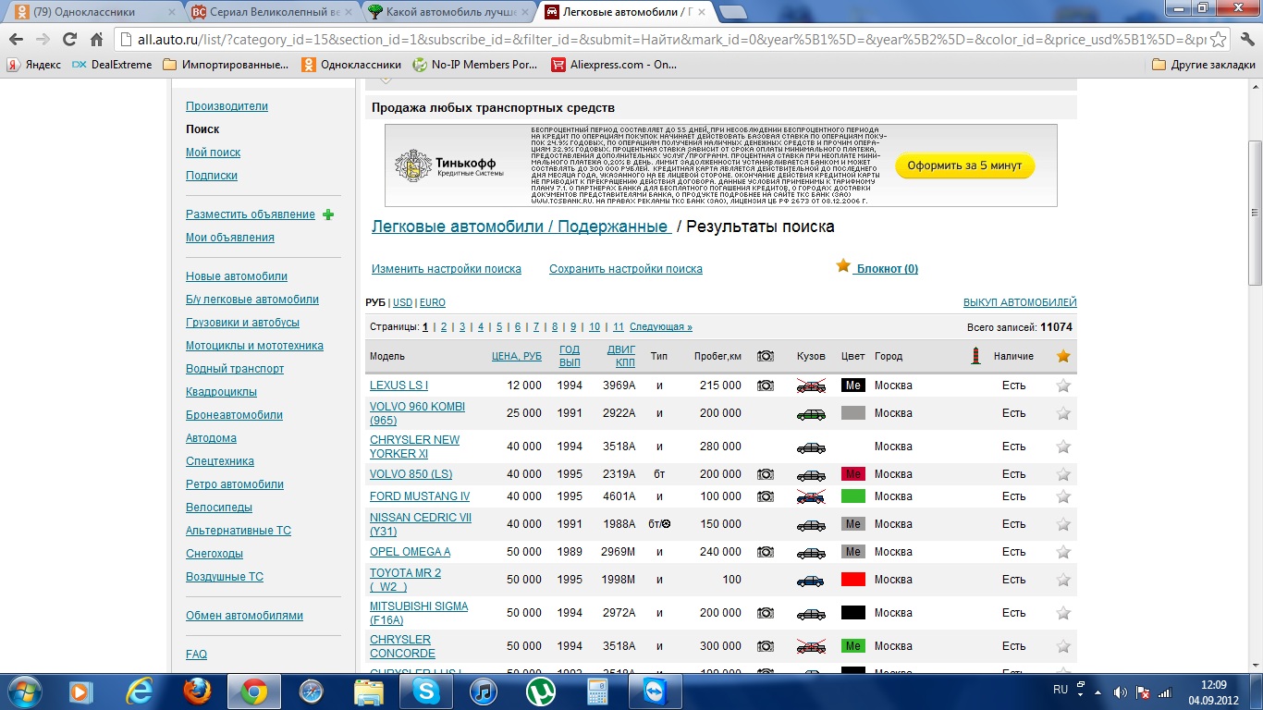Reload the page with refresh button
This screenshot has height=710, width=1263.
(x=69, y=40)
